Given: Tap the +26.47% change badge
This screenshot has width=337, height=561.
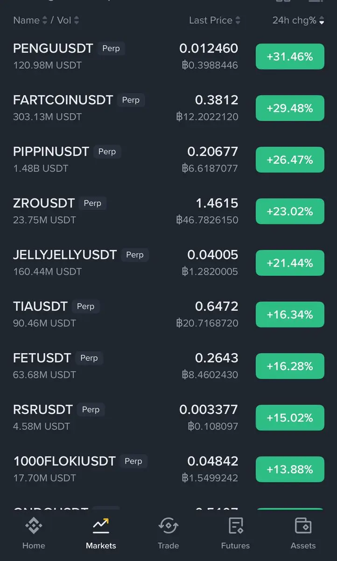Looking at the screenshot, I should (290, 160).
